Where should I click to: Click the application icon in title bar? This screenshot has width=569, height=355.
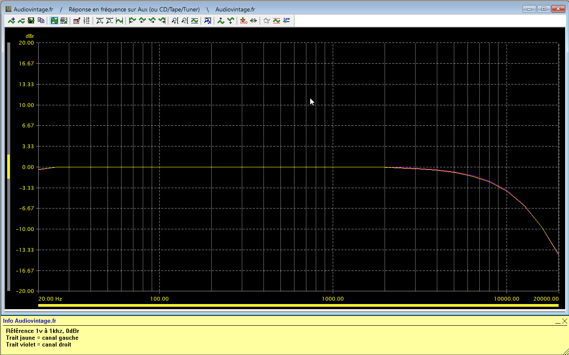tap(8, 9)
